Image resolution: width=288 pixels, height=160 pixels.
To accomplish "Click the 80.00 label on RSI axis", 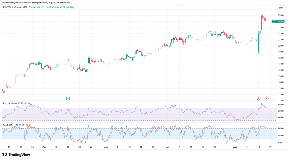I will tap(281, 105).
